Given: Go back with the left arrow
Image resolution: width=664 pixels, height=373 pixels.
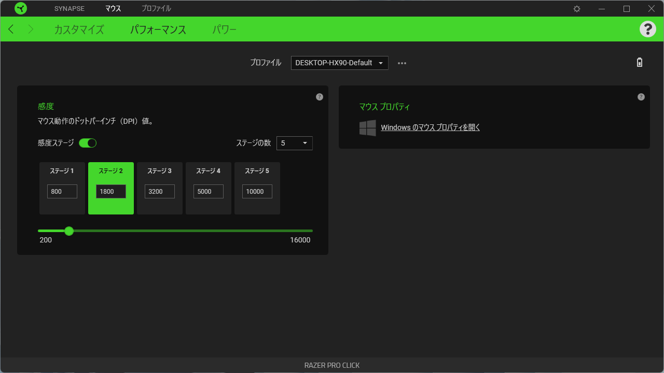Looking at the screenshot, I should 11,29.
